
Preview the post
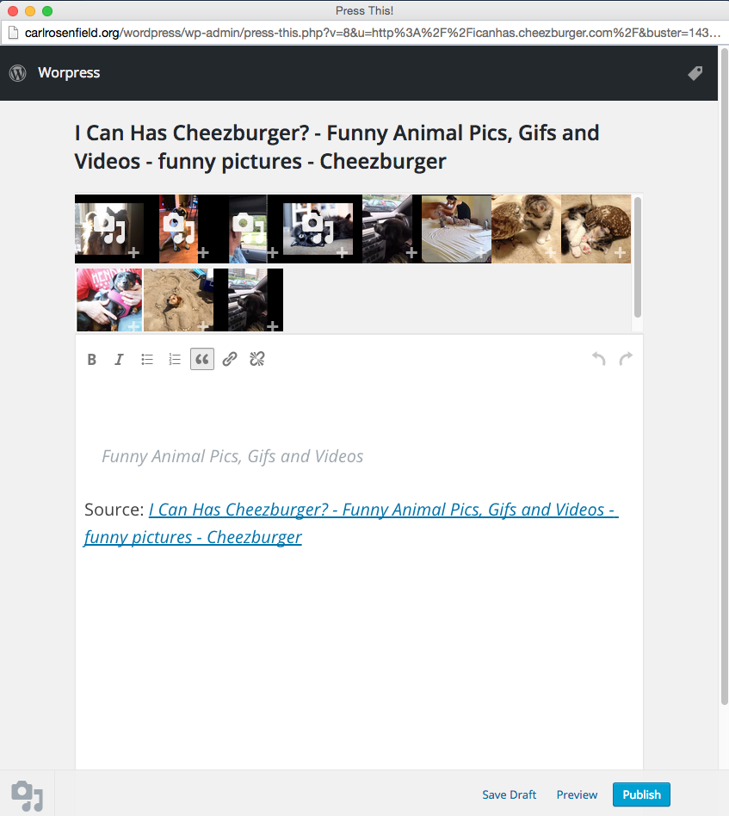(577, 794)
